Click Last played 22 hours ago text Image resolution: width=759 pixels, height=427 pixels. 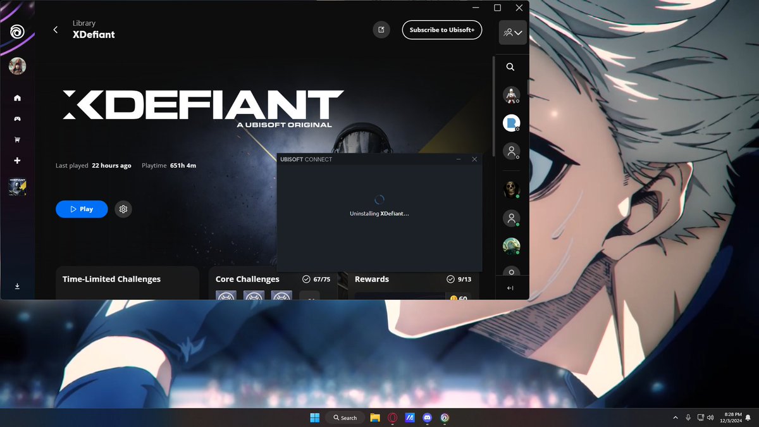(94, 166)
